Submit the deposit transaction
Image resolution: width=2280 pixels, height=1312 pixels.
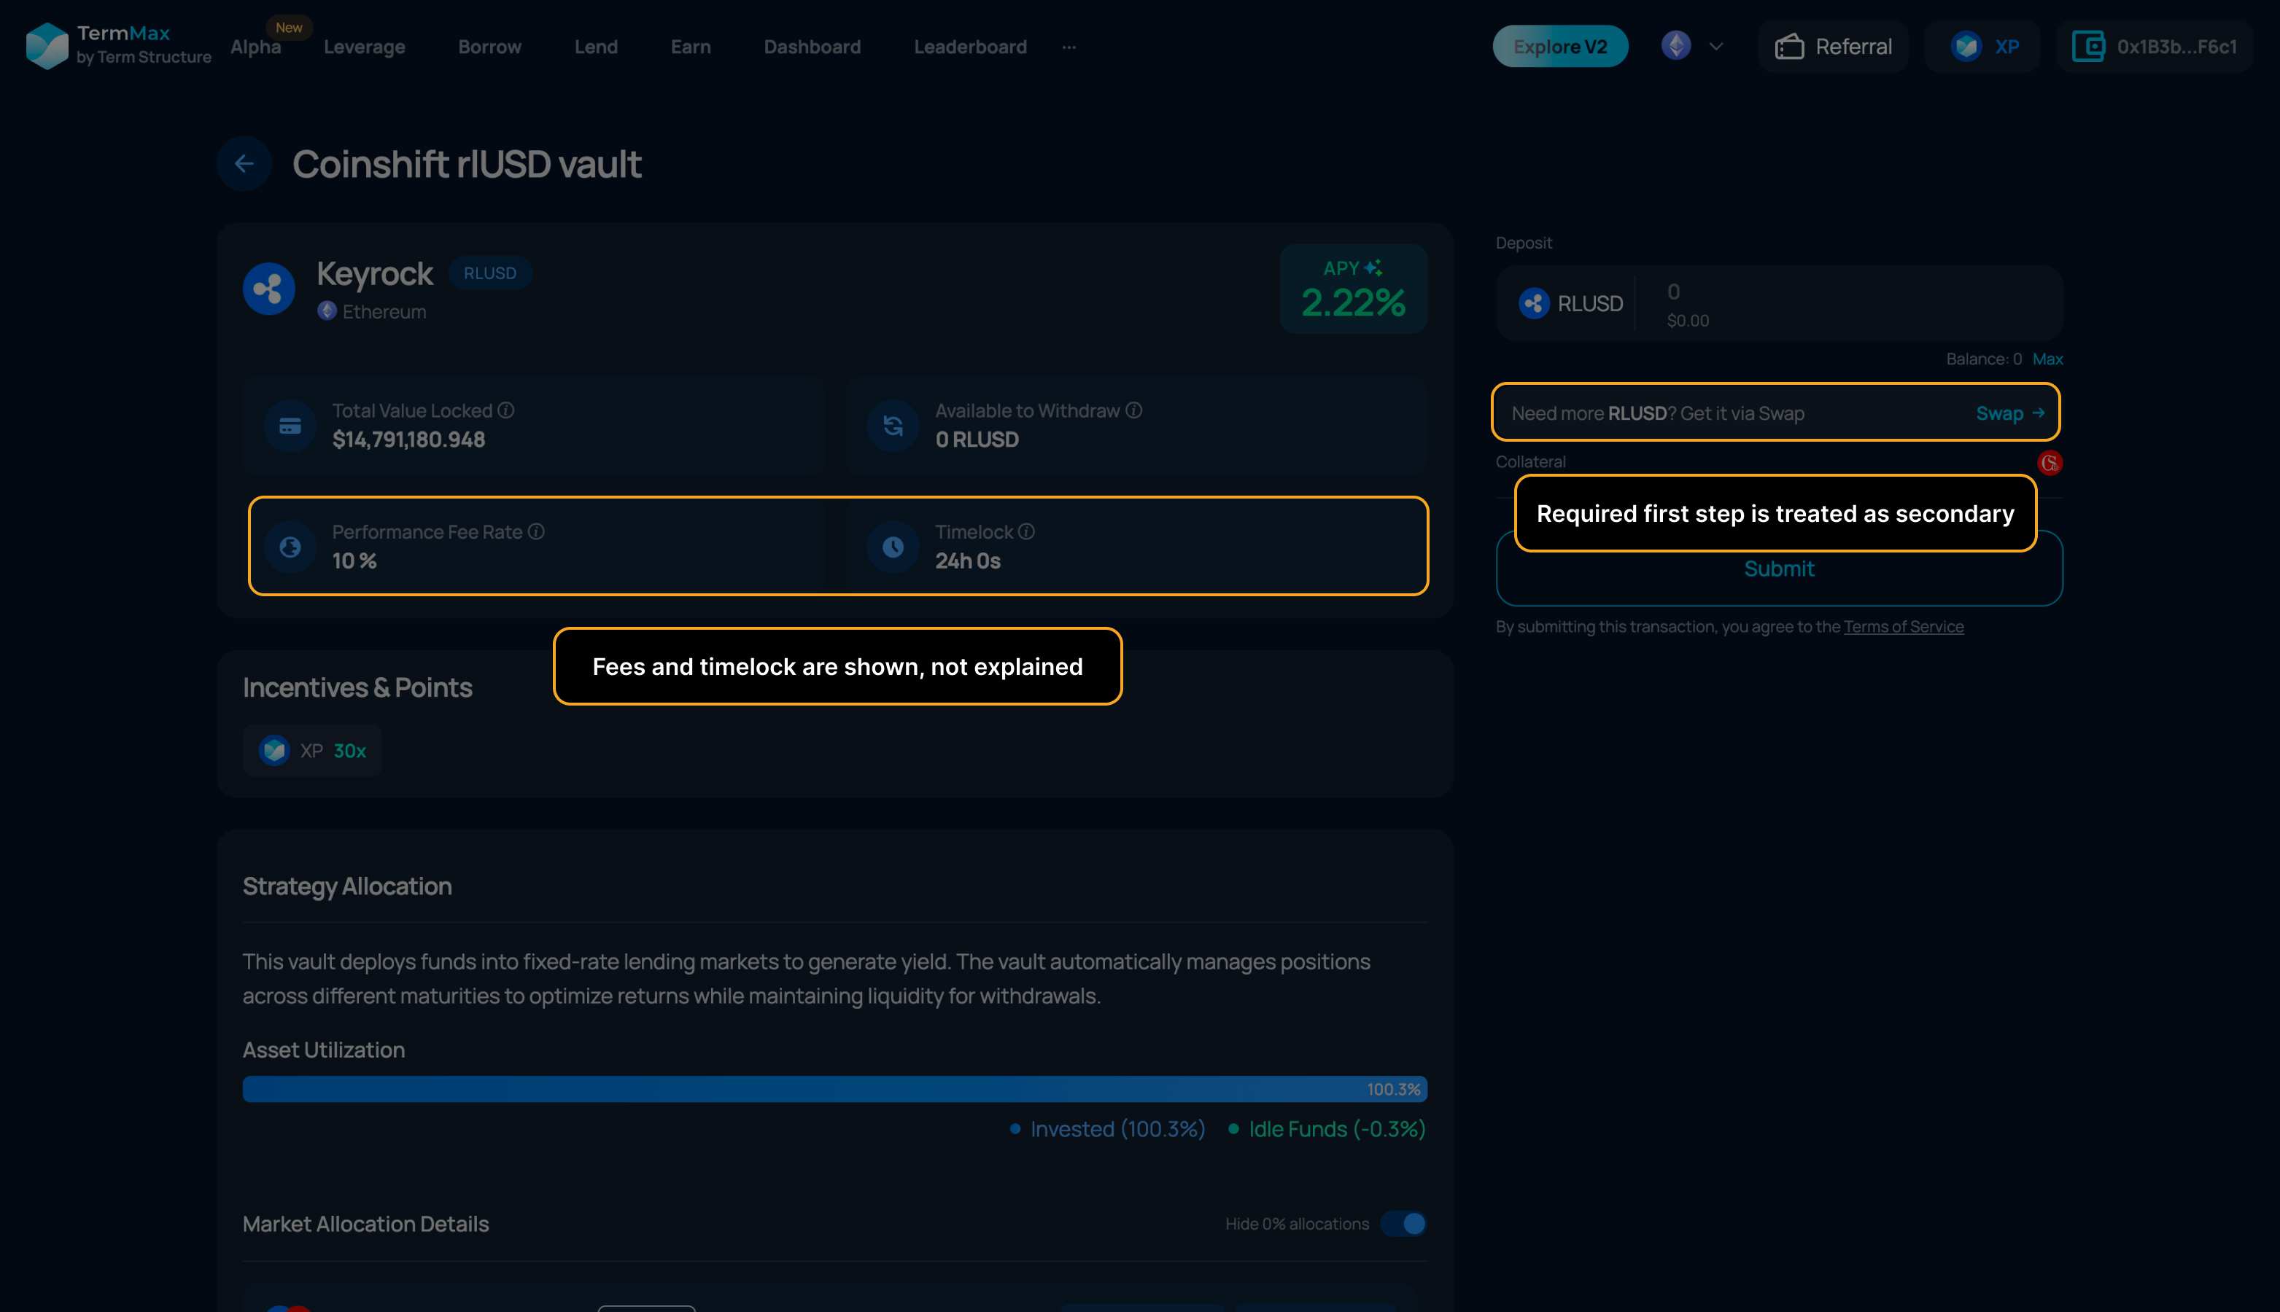pyautogui.click(x=1779, y=569)
